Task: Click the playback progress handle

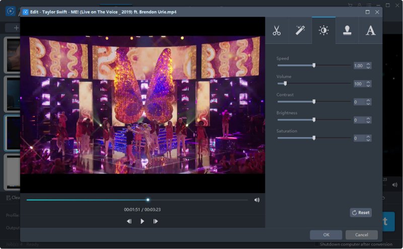Action: [148, 200]
